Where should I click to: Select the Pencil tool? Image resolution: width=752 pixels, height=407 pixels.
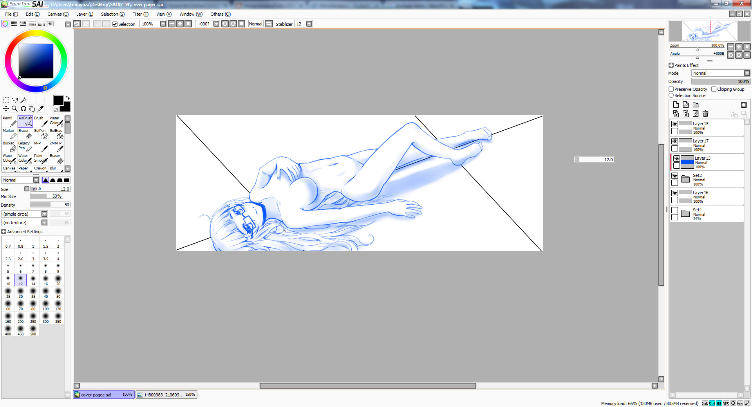tap(9, 121)
